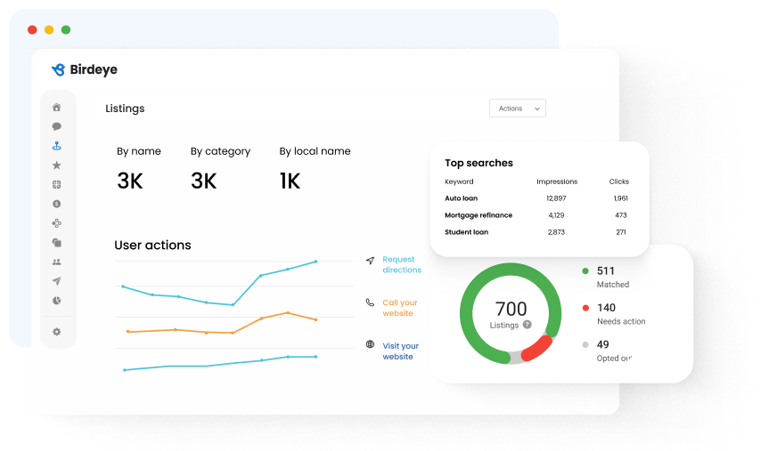Click the 271 clicks value

(x=621, y=232)
